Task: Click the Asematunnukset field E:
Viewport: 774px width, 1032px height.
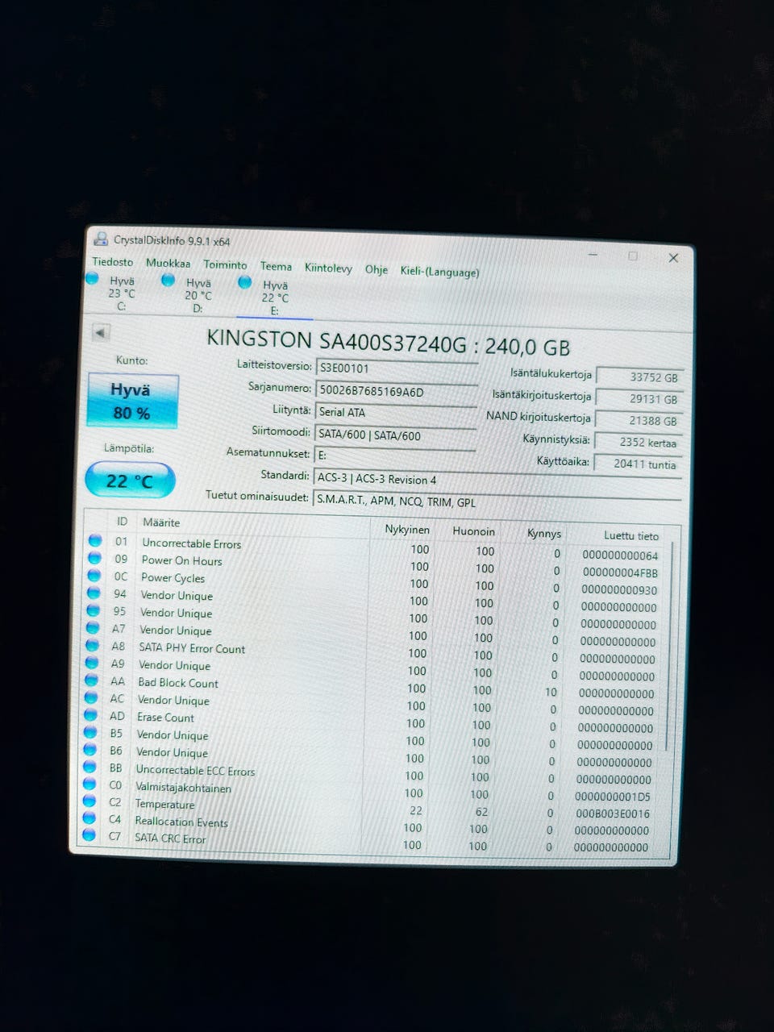Action: [394, 456]
